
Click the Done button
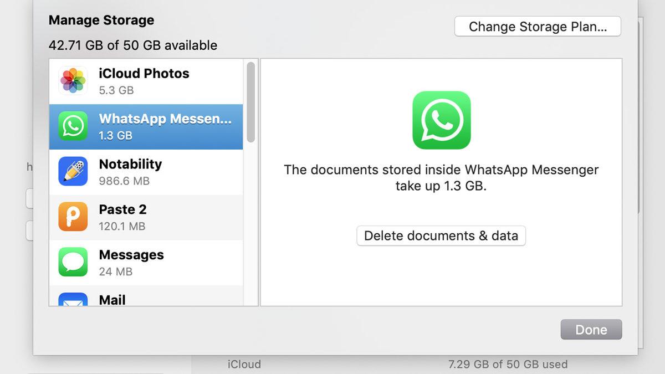[x=591, y=329]
